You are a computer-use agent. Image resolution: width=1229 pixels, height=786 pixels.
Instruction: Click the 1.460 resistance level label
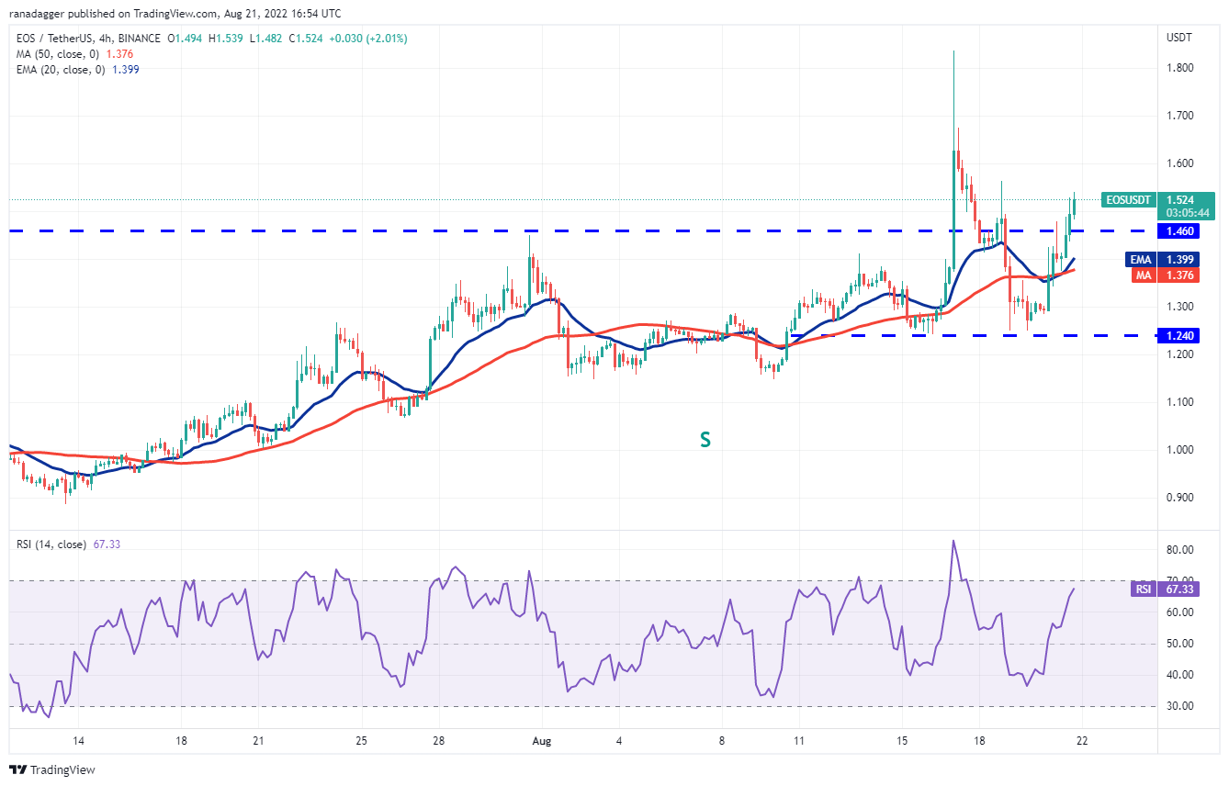[1180, 231]
